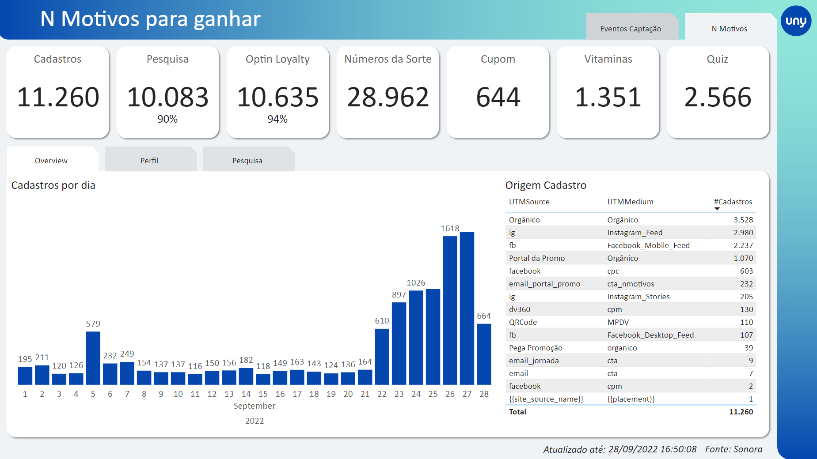The width and height of the screenshot is (817, 459).
Task: Select the day 5 bar labeled 579
Action: pos(93,358)
